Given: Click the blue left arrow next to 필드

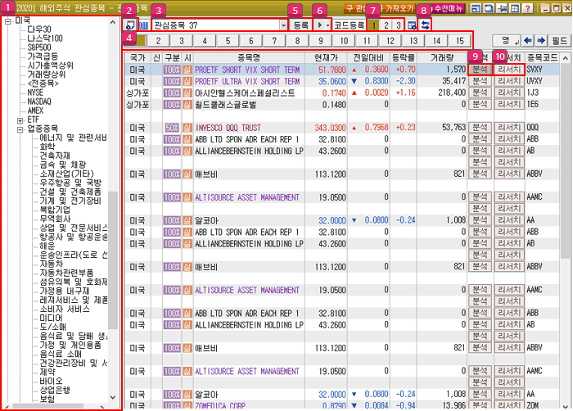Looking at the screenshot, I should point(528,41).
